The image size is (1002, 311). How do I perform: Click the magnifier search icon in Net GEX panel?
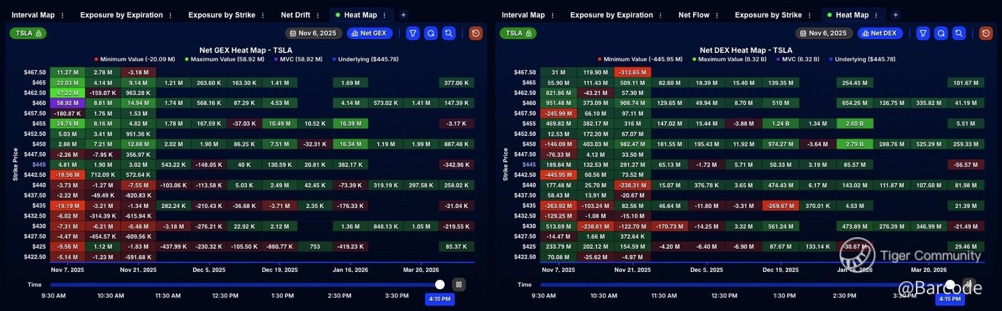click(x=449, y=34)
